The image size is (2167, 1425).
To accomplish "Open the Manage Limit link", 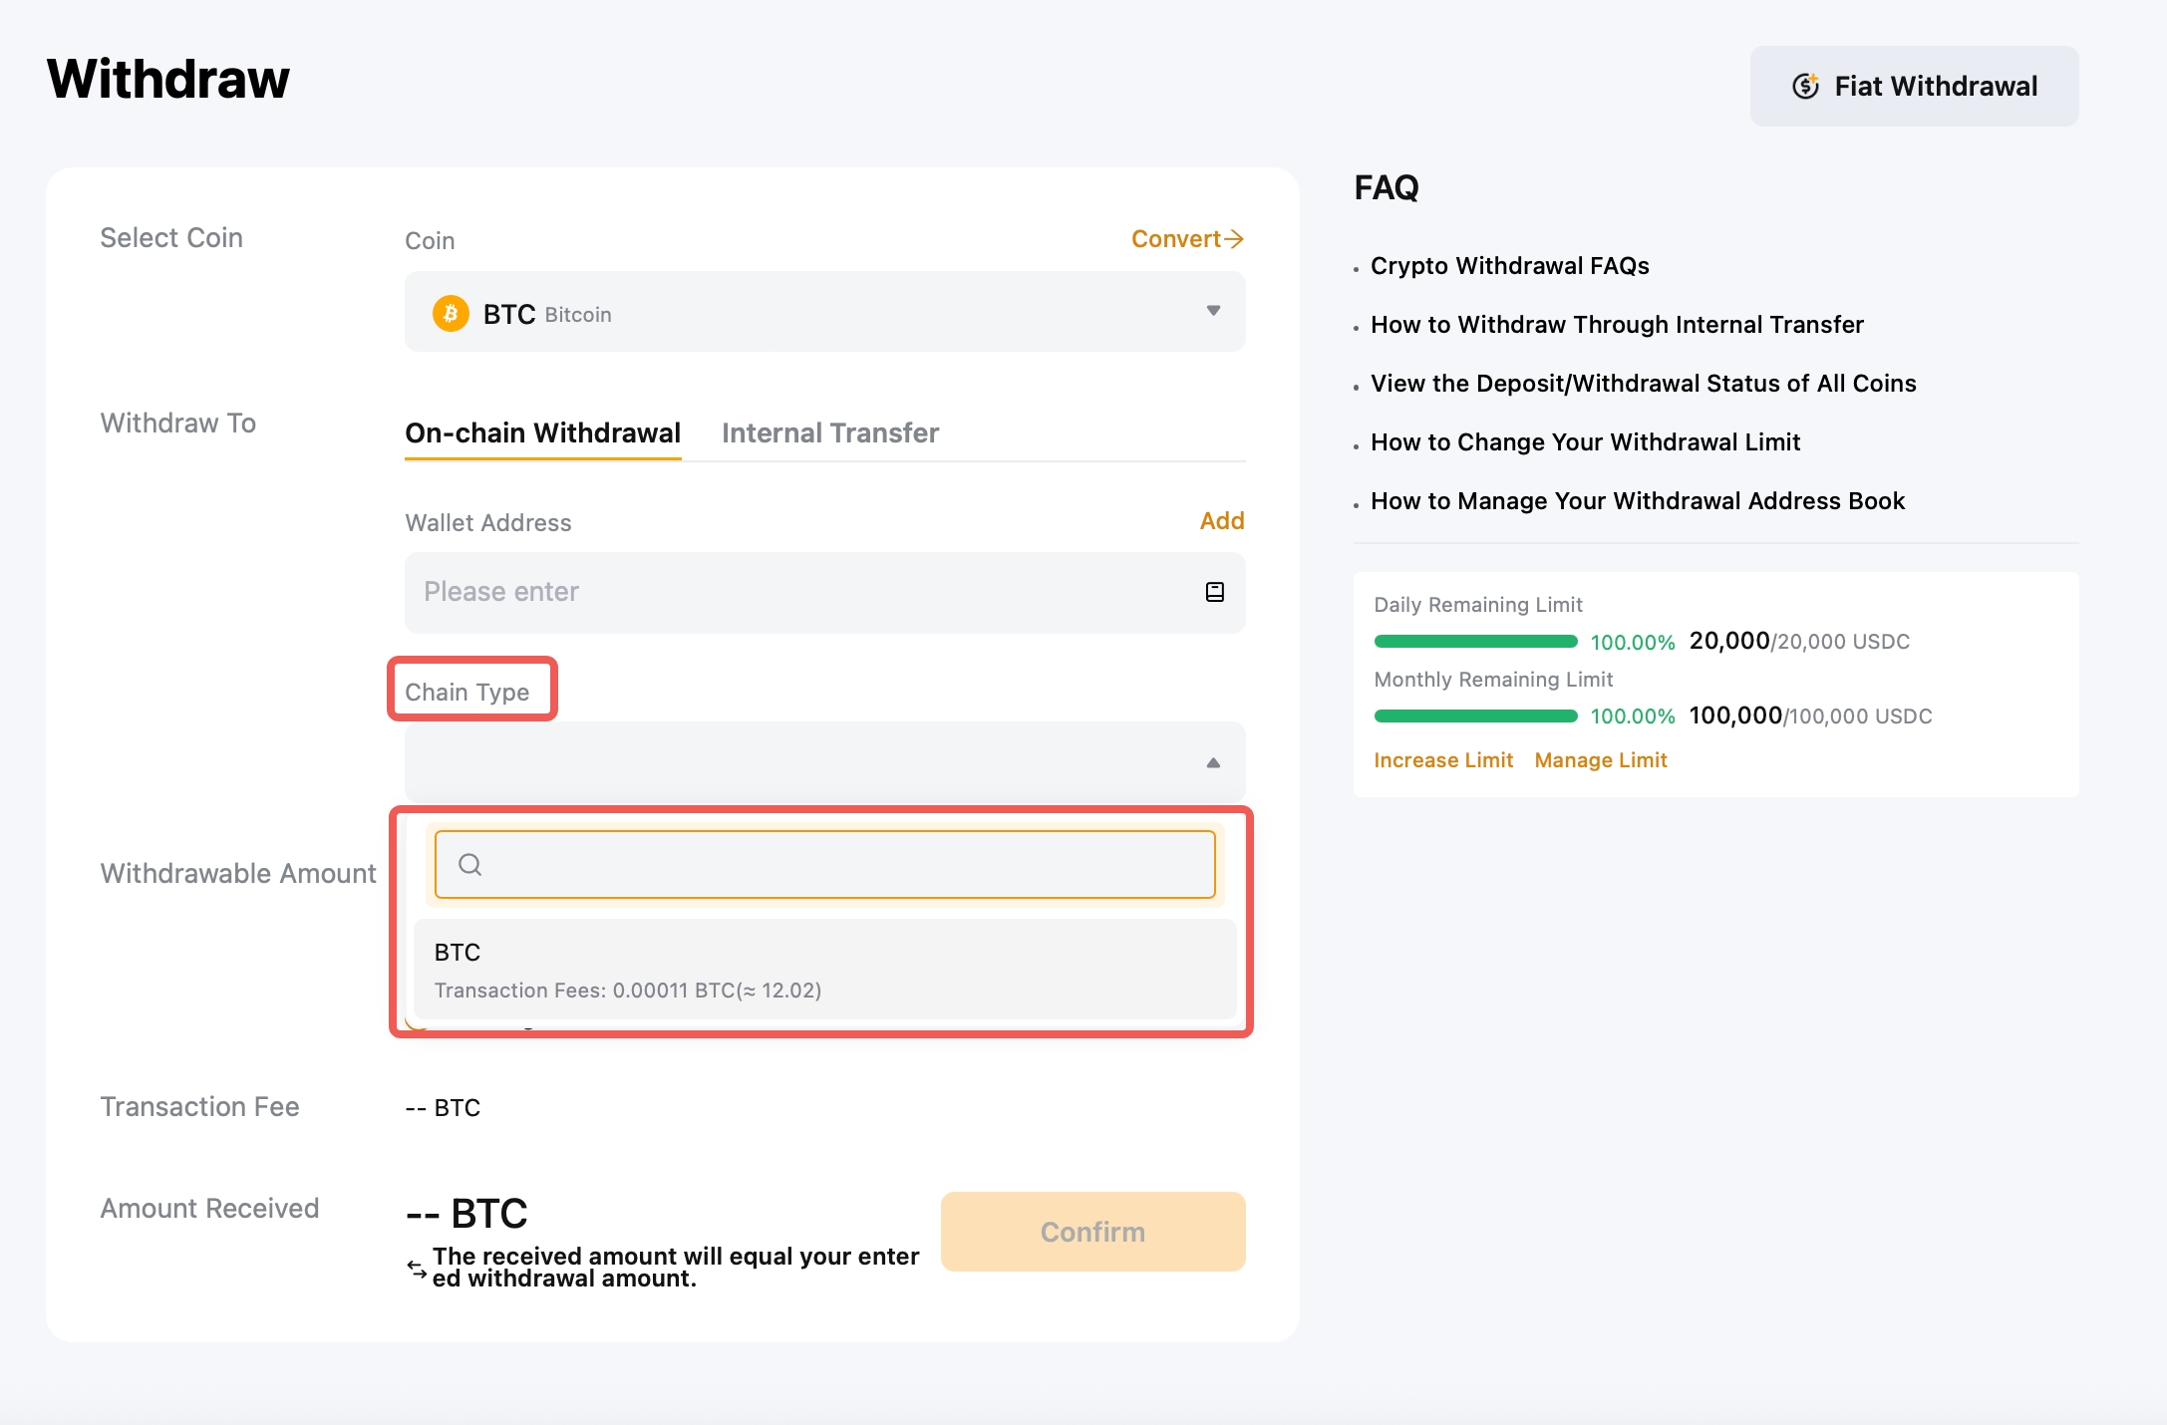I will point(1600,760).
